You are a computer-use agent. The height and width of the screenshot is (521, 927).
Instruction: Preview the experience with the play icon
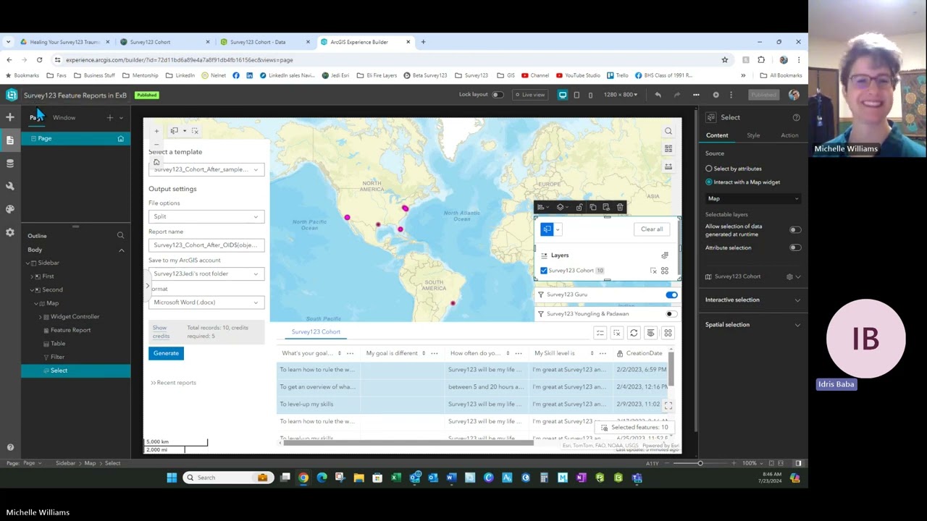[716, 95]
